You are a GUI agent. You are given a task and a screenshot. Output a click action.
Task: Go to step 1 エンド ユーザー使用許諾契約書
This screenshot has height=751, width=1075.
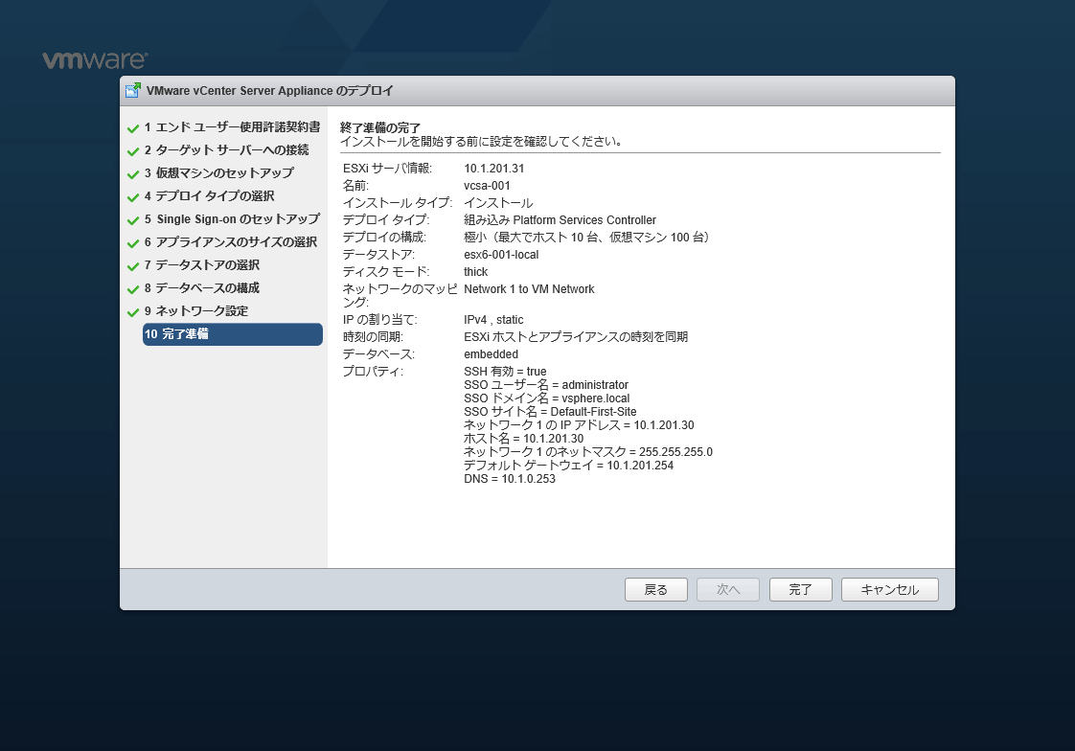click(232, 126)
